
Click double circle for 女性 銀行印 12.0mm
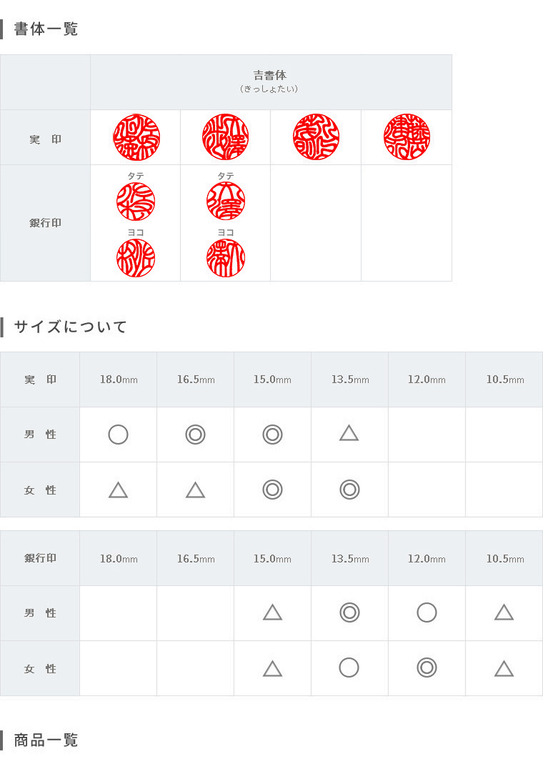[x=427, y=668]
